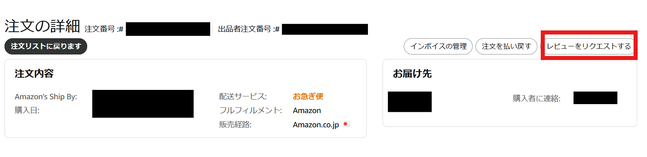Click レビューをリクエストする button
This screenshot has width=647, height=157.
coord(589,46)
